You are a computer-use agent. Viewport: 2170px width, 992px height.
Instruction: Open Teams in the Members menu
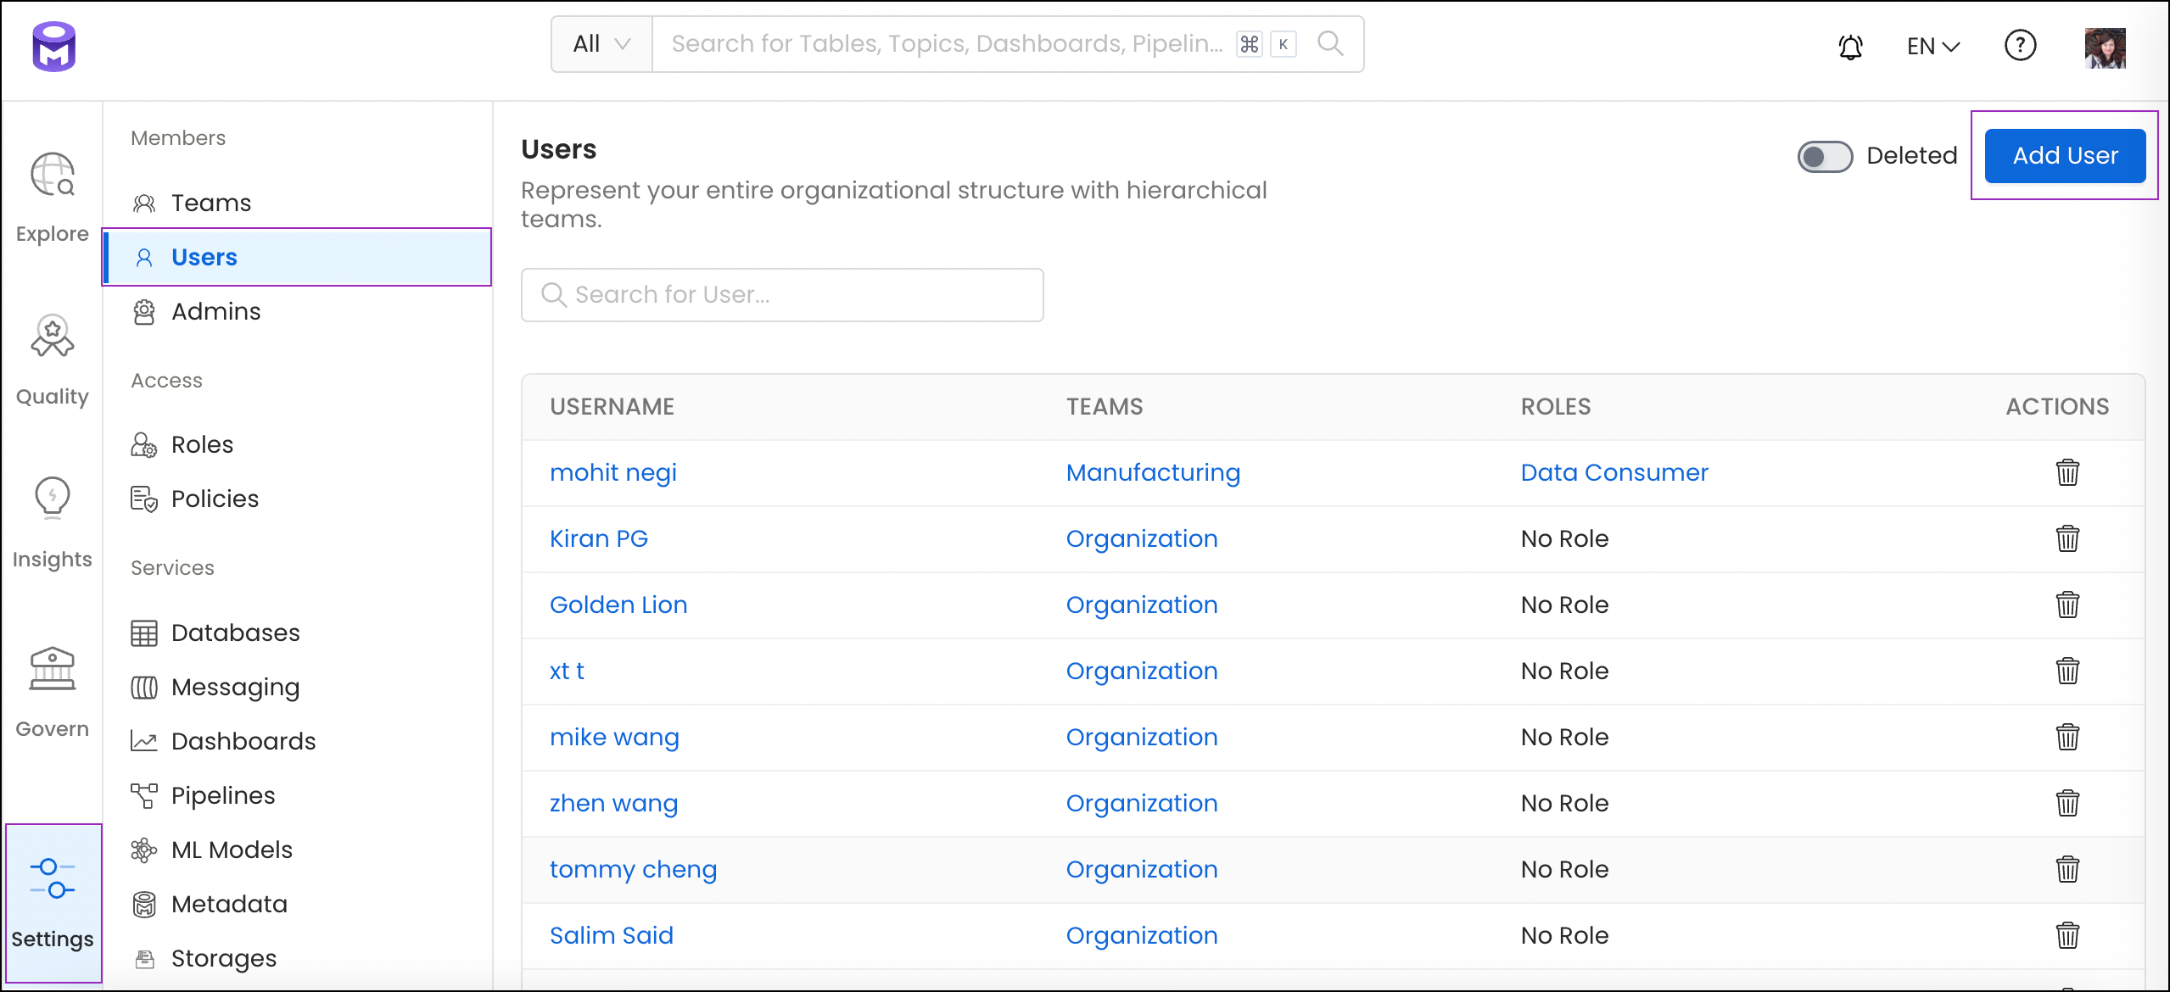point(297,203)
